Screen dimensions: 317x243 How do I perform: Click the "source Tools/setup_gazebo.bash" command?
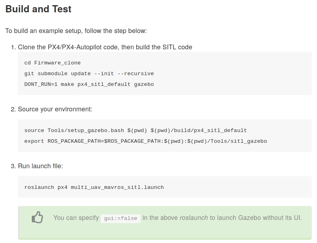[x=74, y=130]
